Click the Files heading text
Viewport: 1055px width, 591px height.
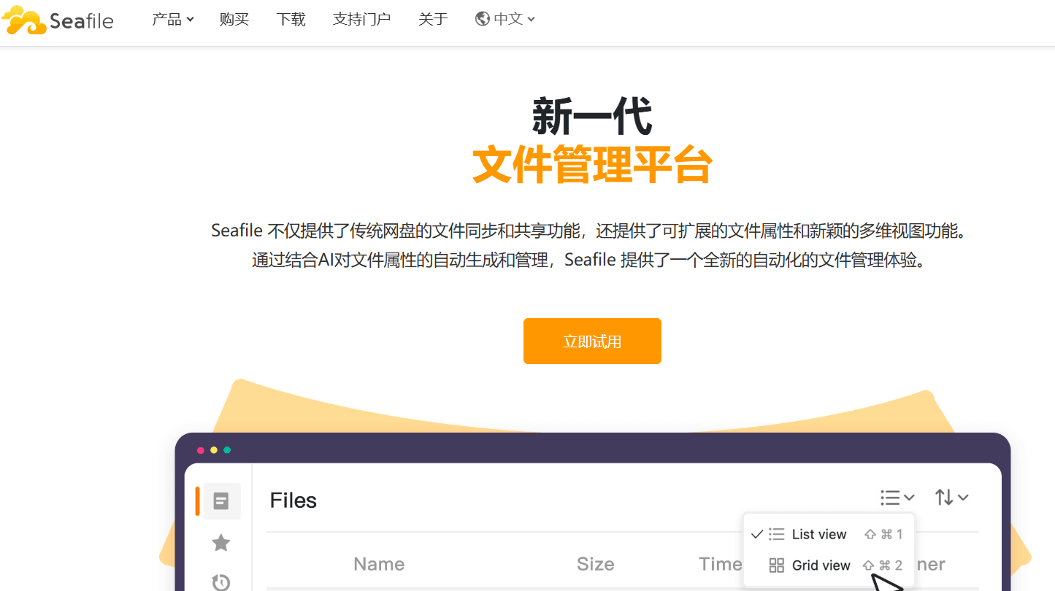pyautogui.click(x=294, y=501)
